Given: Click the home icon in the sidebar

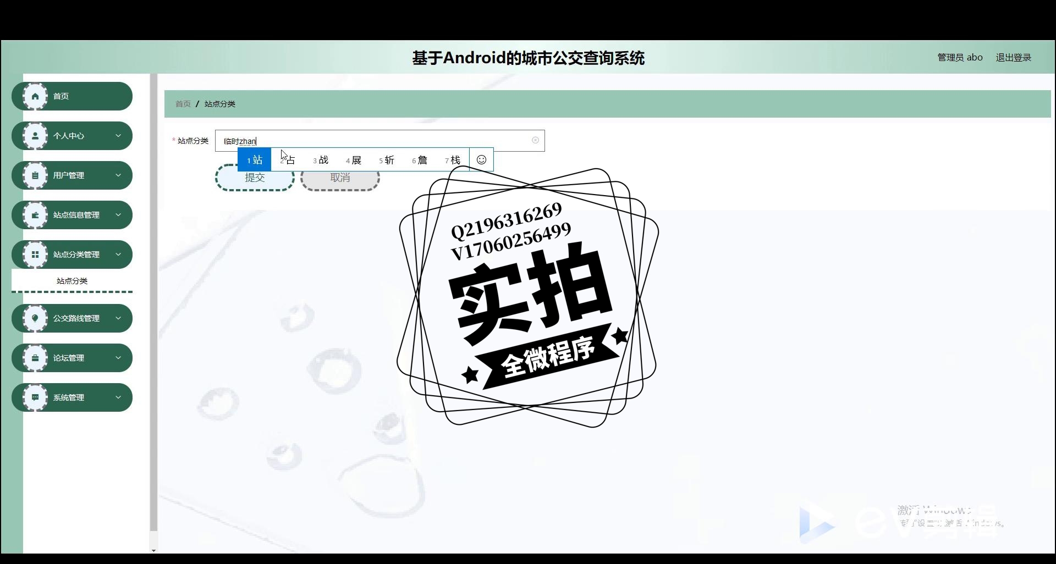Looking at the screenshot, I should pyautogui.click(x=35, y=96).
